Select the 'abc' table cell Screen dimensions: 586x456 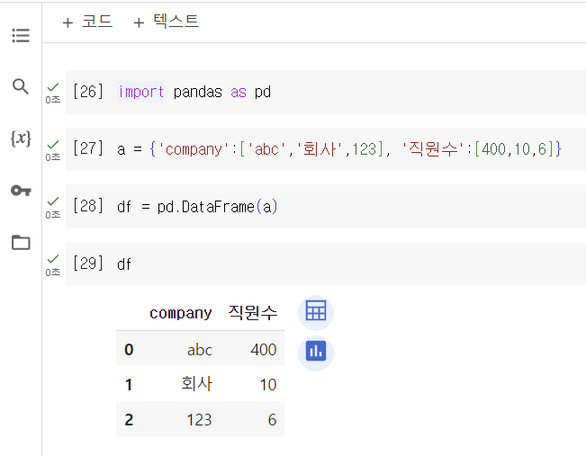click(200, 350)
